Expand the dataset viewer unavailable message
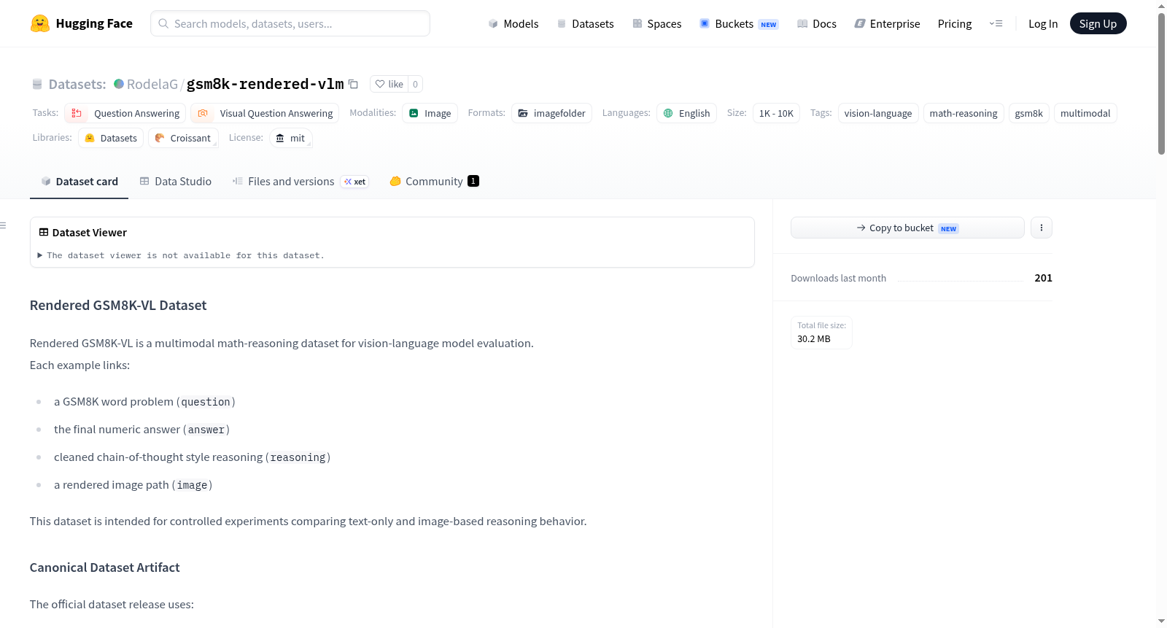This screenshot has height=628, width=1167. (181, 255)
